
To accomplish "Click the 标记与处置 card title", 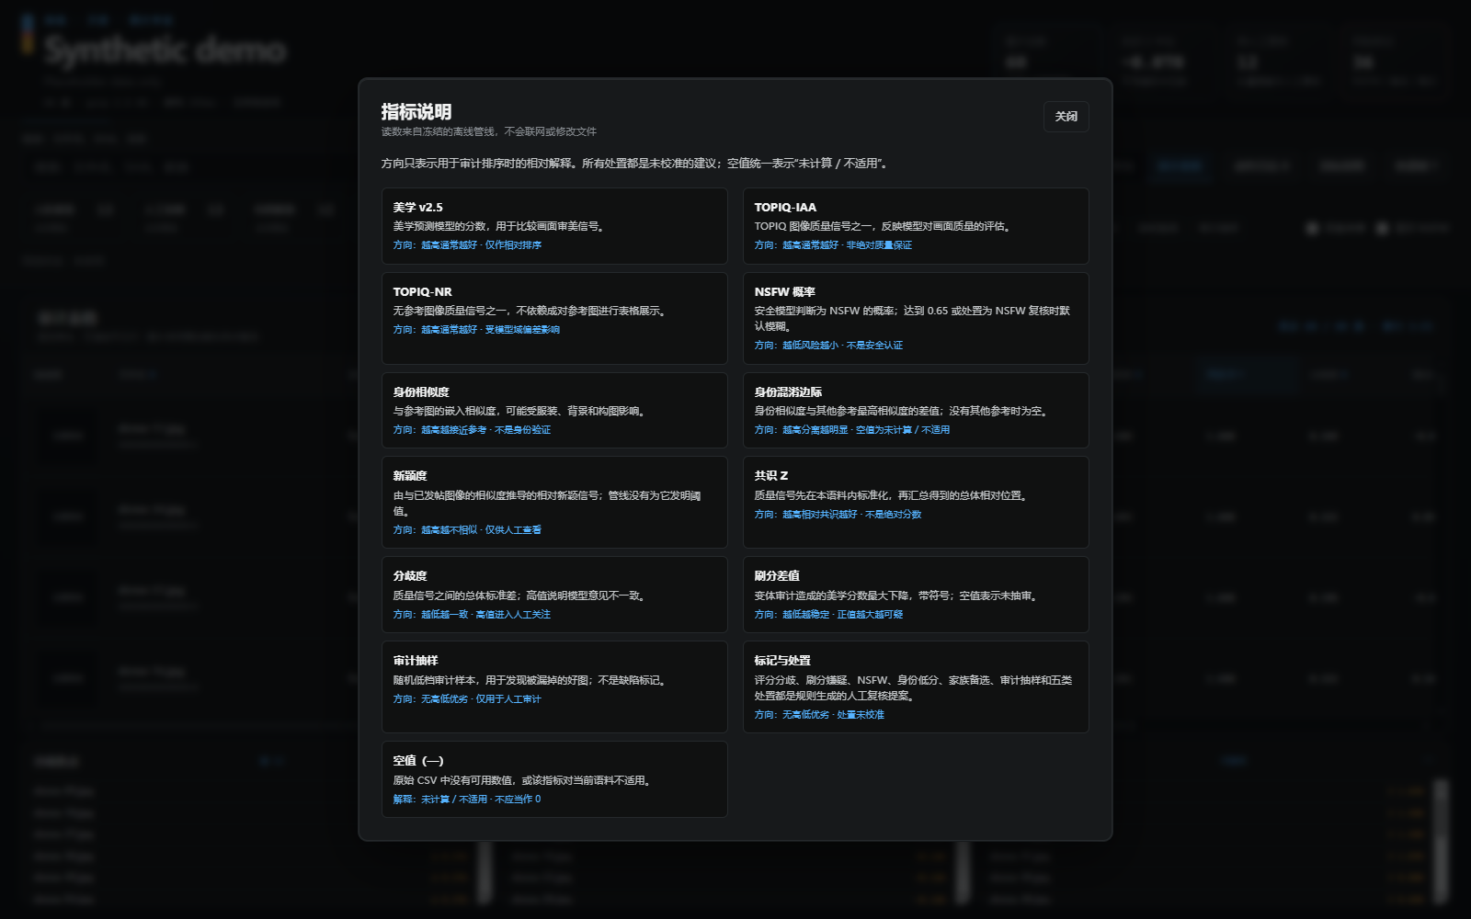I will 782,661.
